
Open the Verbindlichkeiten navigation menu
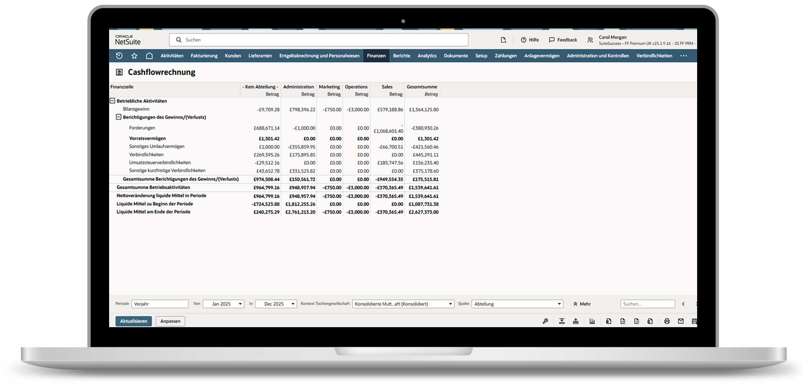tap(654, 56)
